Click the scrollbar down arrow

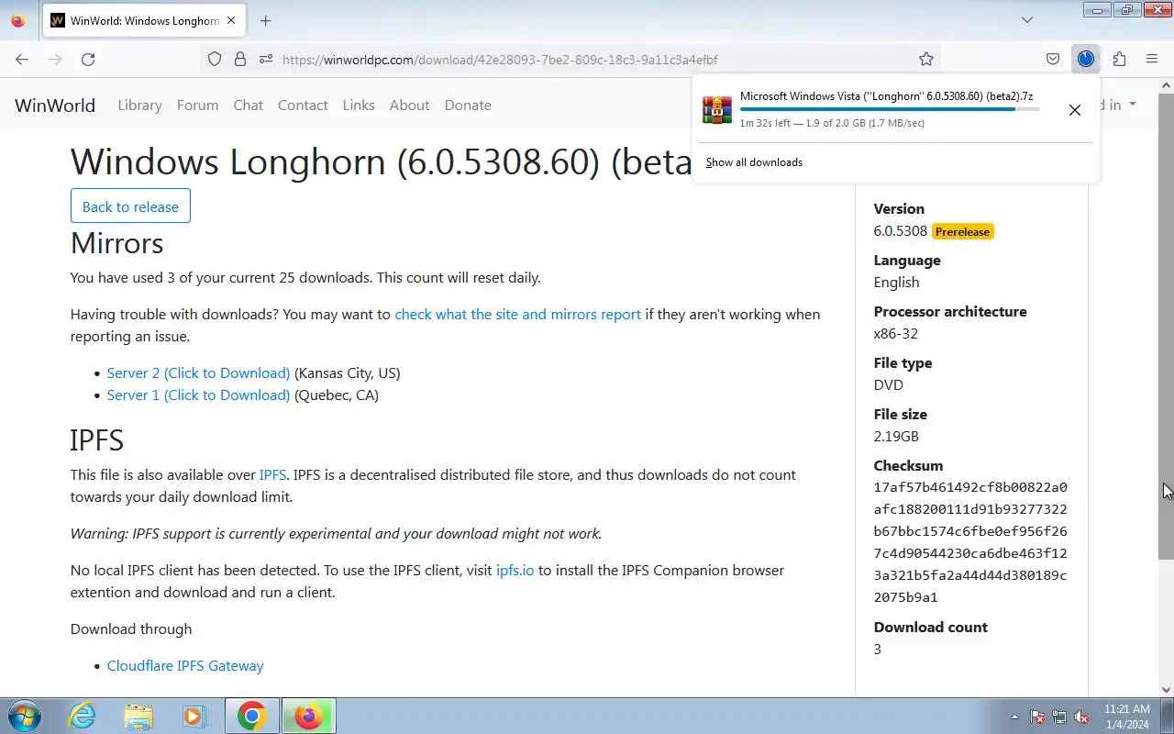1166,690
